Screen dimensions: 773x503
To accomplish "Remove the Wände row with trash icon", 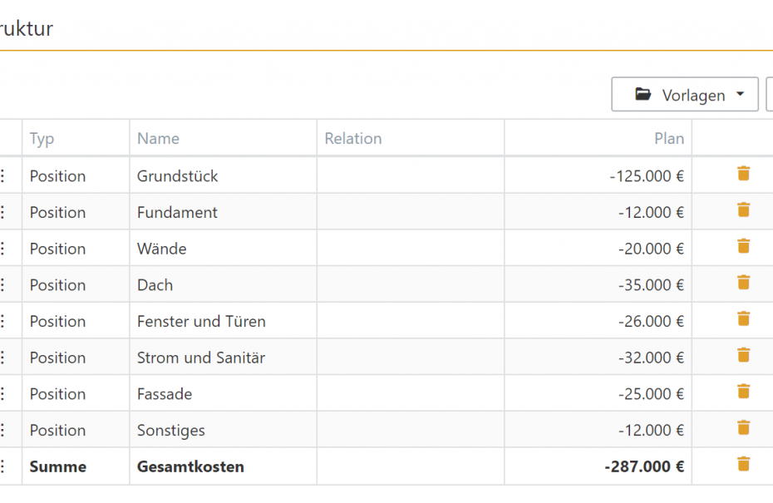I will tap(743, 246).
